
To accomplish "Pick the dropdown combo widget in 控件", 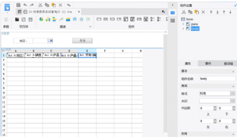I will (119, 19).
